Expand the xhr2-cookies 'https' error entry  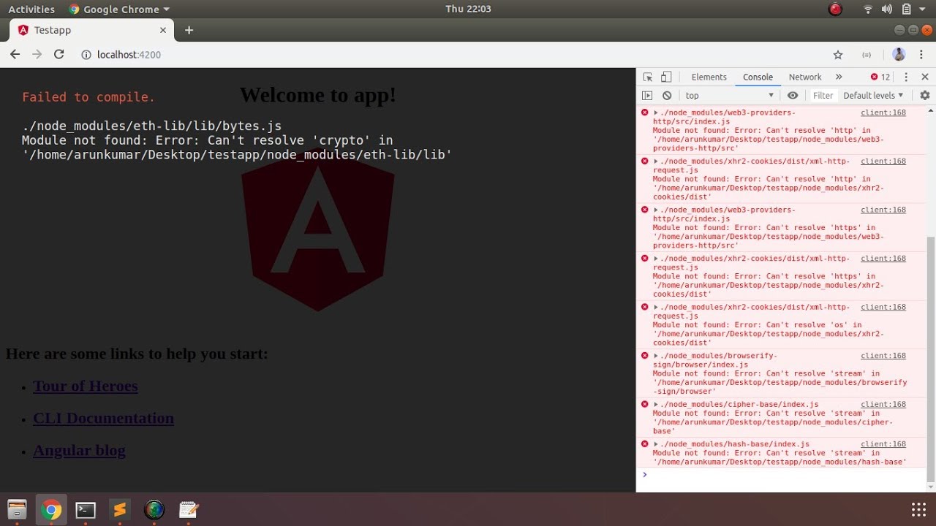[656, 259]
